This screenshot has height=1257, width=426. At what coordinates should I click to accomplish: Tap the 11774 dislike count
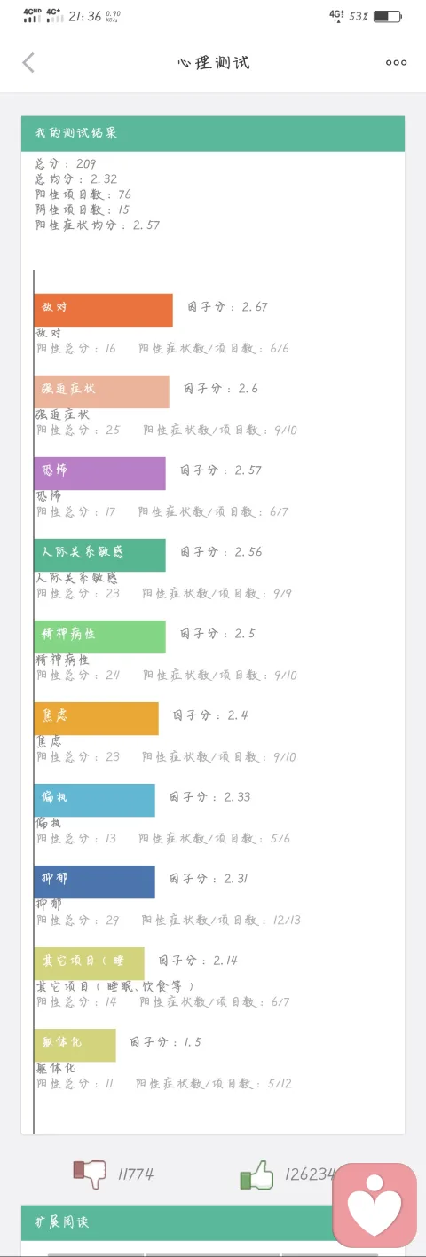coord(136,1174)
